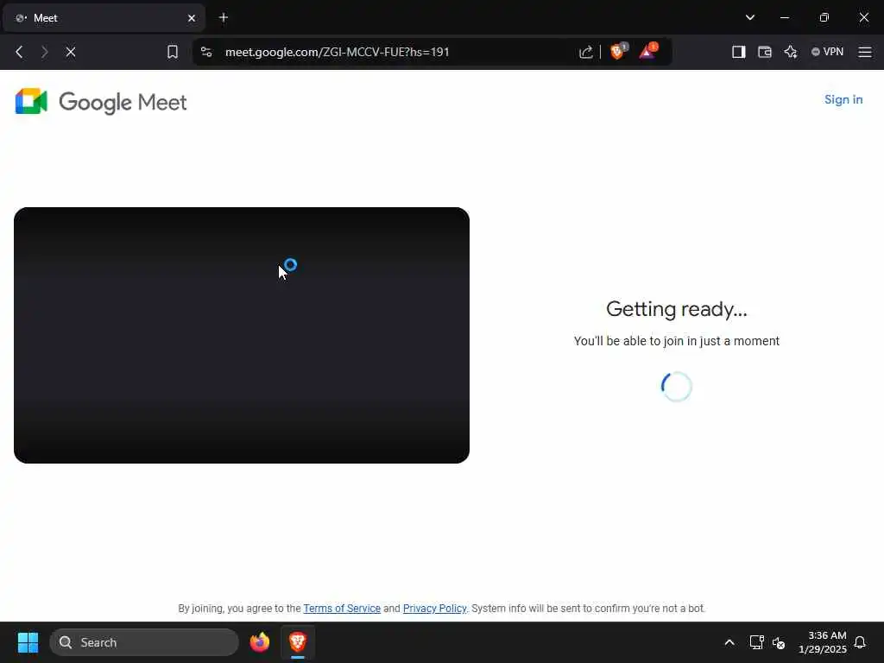Click the Getting ready heading
Viewport: 884px width, 663px height.
[x=677, y=309]
